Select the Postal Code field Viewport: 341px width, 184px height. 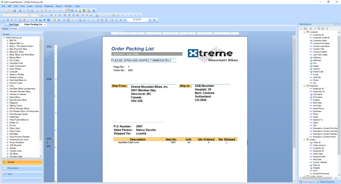[x=318, y=72]
